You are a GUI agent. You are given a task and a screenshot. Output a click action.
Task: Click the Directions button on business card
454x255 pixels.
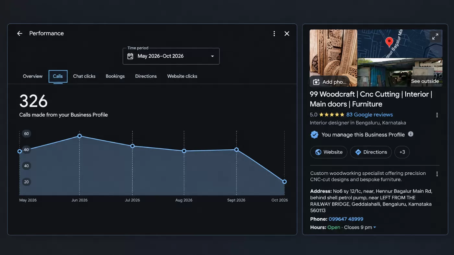point(371,152)
